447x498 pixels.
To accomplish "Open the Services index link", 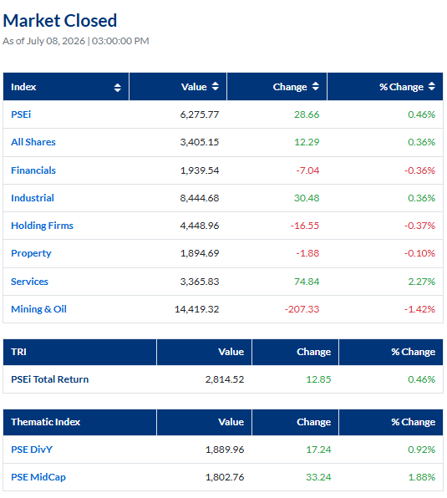I will click(x=29, y=282).
